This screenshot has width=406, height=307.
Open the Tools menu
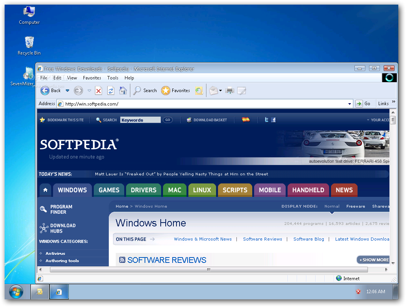[x=113, y=78]
